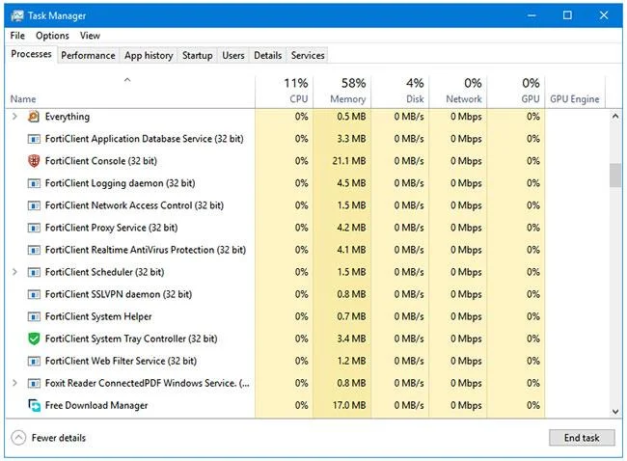The image size is (627, 461).
Task: Click the FortiClient Logging daemon icon
Action: (34, 183)
